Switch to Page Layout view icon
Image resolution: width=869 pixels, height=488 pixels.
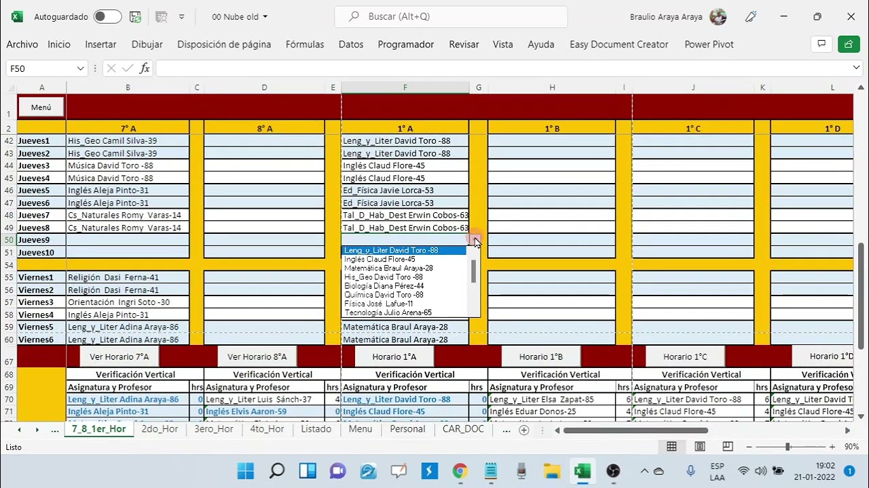tap(699, 446)
